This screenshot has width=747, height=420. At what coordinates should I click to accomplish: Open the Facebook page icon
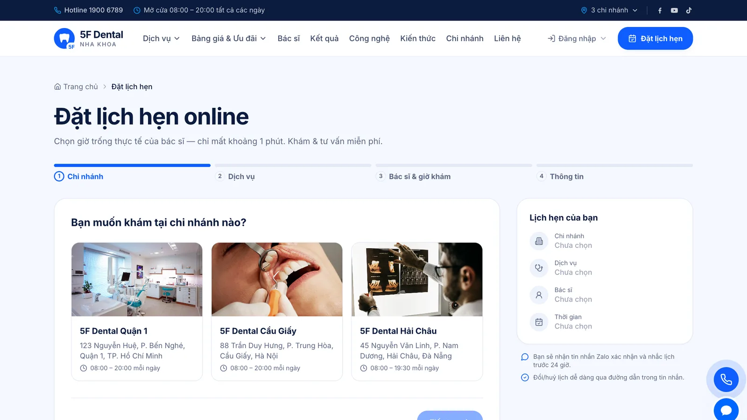tap(660, 10)
